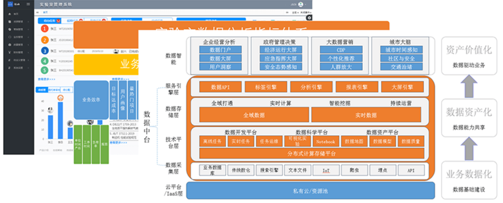Click the 大屏引擎 box
This screenshot has width=503, height=203.
(x=402, y=87)
